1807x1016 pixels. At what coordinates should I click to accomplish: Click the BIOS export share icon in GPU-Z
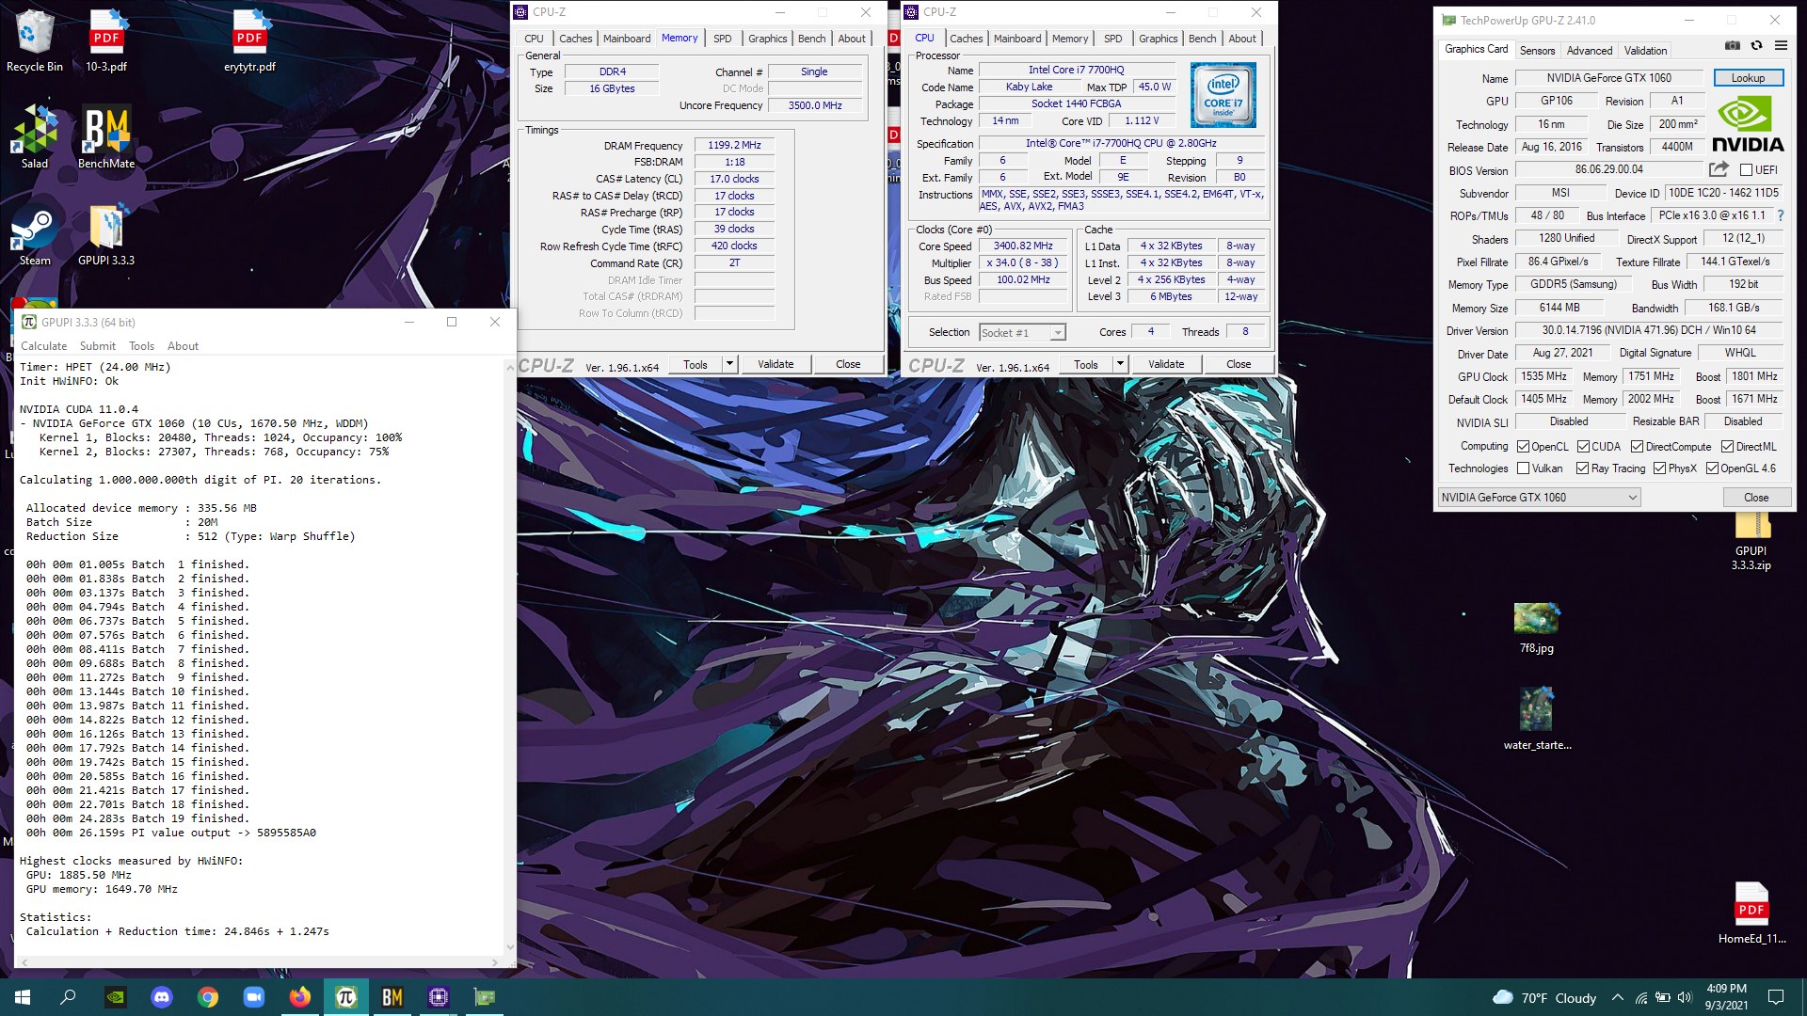click(x=1719, y=169)
